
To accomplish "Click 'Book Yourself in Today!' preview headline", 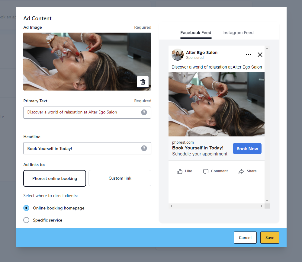I will [198, 148].
